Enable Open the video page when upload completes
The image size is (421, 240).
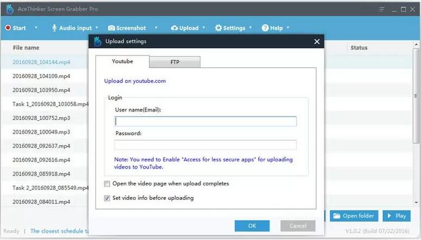click(x=107, y=184)
